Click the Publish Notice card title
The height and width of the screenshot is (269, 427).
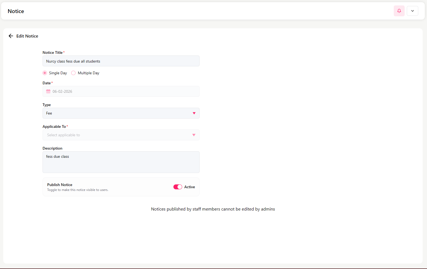pyautogui.click(x=60, y=185)
